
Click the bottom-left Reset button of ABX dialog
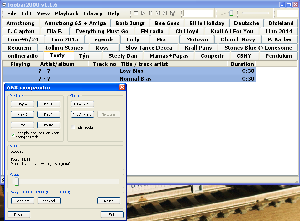click(x=19, y=214)
